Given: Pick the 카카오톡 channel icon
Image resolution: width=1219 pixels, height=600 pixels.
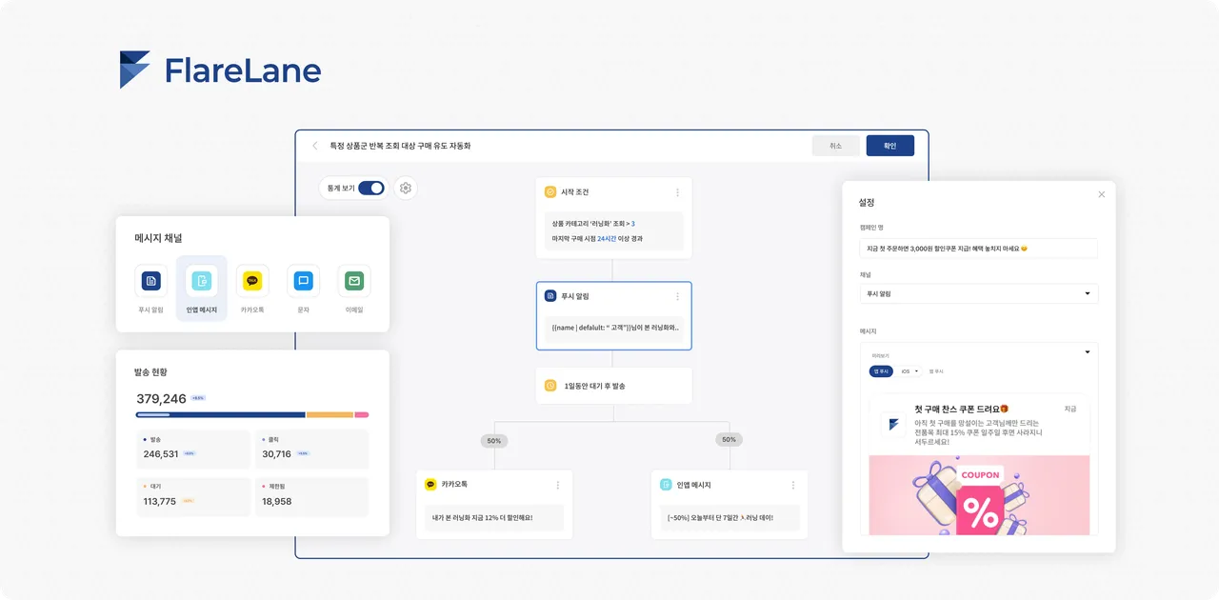Looking at the screenshot, I should point(252,281).
